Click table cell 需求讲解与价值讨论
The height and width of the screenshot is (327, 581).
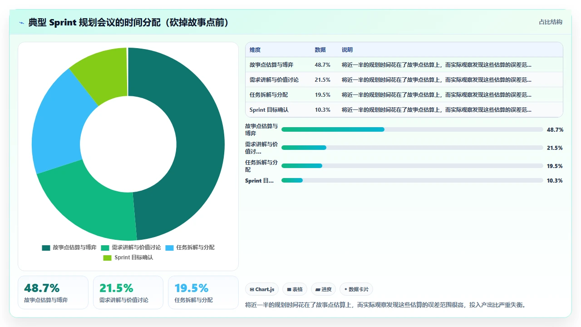point(274,80)
